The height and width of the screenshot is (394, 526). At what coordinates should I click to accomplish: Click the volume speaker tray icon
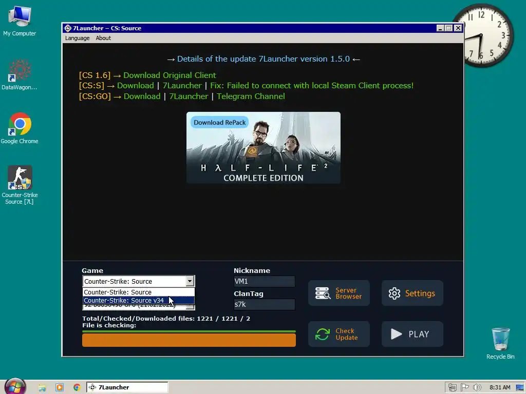(477, 388)
